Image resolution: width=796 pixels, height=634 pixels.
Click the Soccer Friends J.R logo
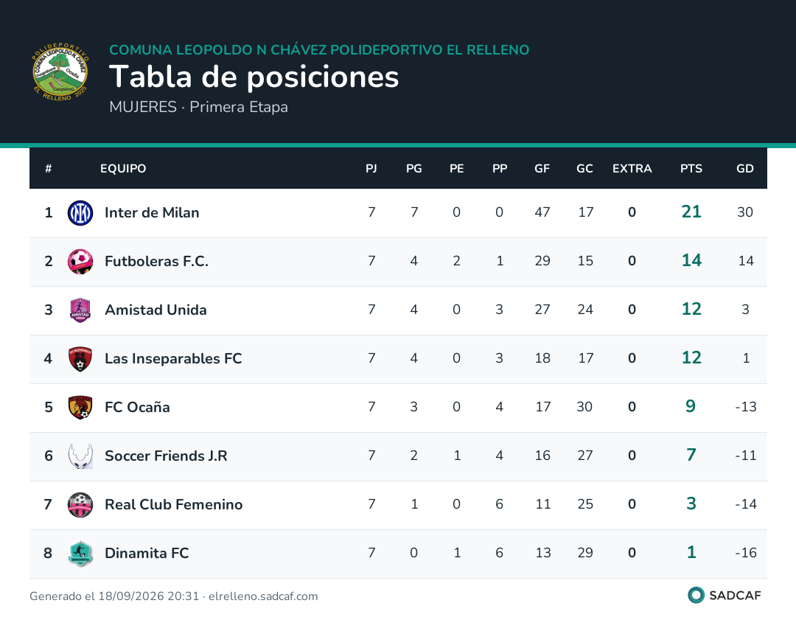(x=80, y=456)
